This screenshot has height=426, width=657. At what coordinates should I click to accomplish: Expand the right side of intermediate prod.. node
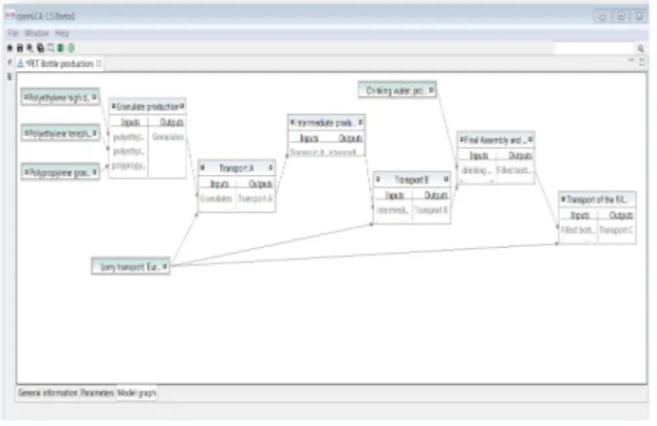[x=360, y=123]
